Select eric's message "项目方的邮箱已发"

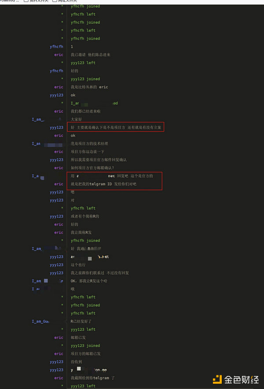(85, 353)
